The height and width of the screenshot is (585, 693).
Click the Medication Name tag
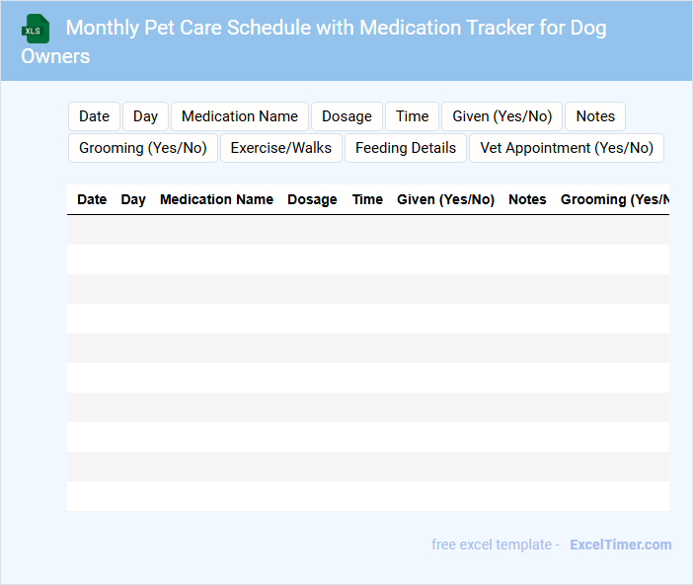point(240,116)
